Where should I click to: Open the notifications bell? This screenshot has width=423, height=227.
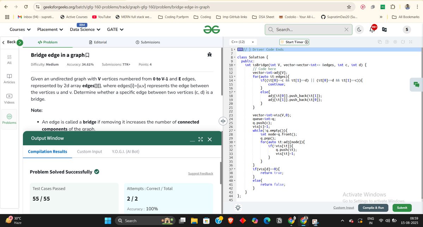[372, 30]
